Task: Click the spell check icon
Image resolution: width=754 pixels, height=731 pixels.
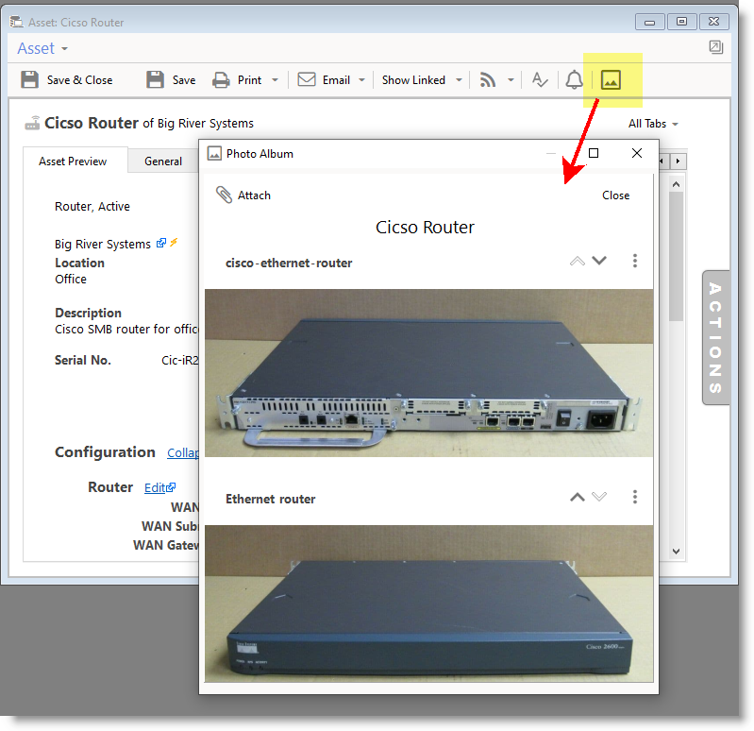Action: pos(540,80)
